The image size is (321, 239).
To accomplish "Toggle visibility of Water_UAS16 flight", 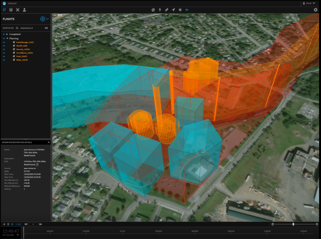I will point(4,60).
